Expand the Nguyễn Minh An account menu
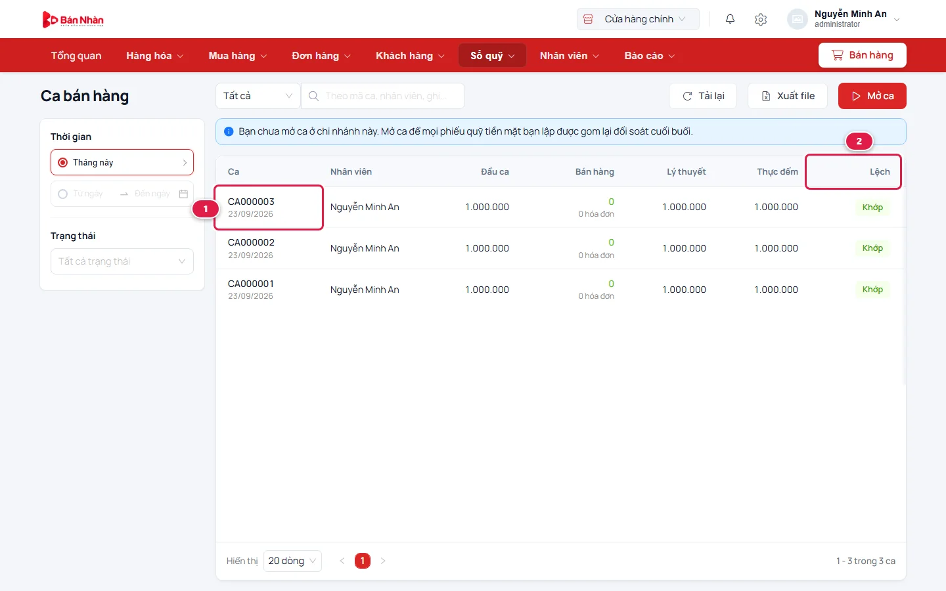Image resolution: width=946 pixels, height=591 pixels. point(897,20)
